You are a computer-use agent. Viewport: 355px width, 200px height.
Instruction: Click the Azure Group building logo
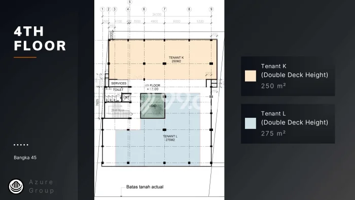16,186
